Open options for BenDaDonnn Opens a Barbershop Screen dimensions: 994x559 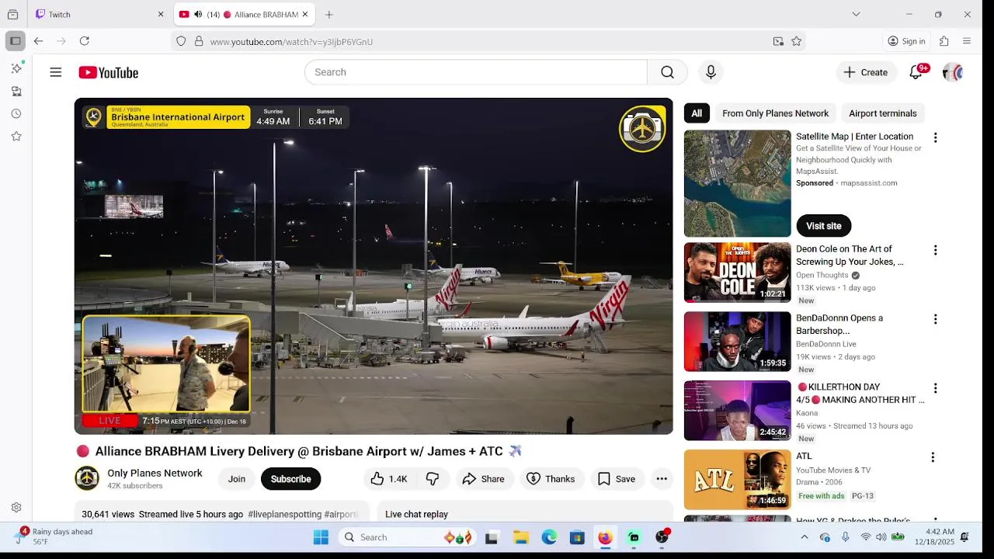[x=935, y=319]
